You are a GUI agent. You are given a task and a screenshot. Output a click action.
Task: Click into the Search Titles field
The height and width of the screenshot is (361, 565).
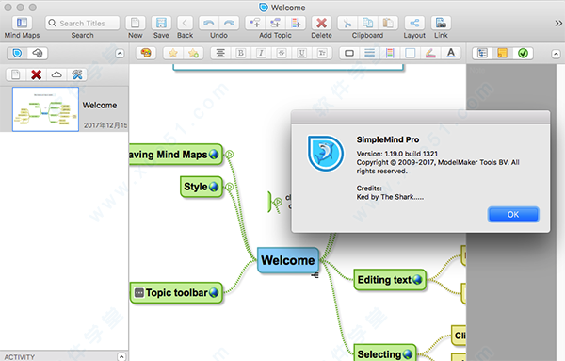(x=83, y=23)
